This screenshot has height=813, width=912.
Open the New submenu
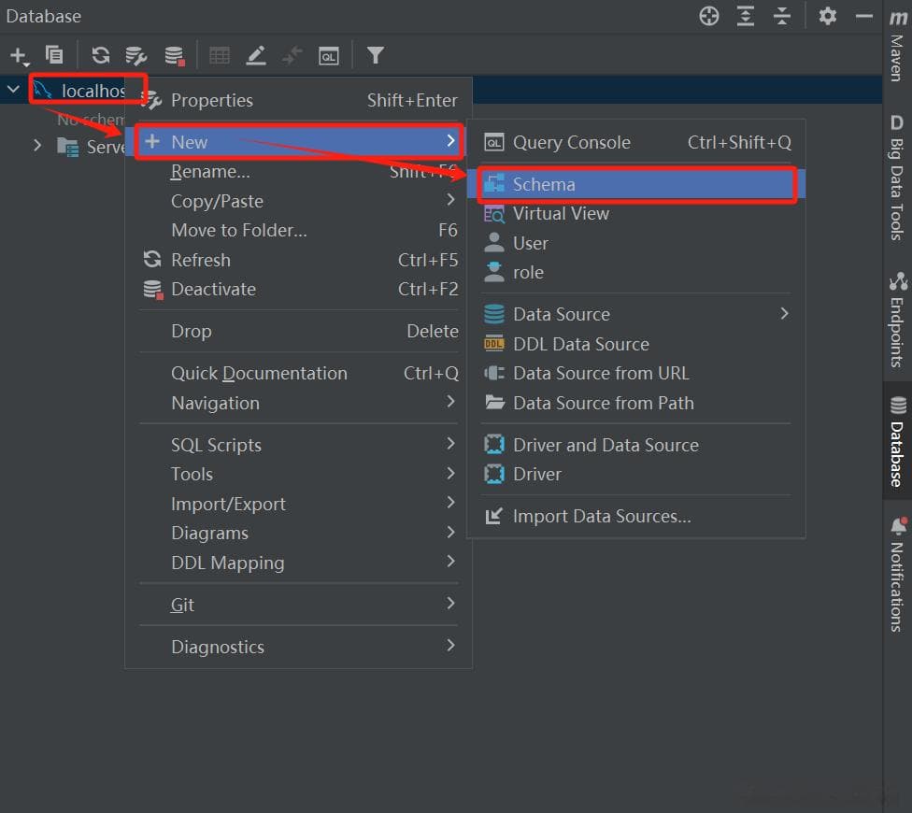[x=298, y=141]
